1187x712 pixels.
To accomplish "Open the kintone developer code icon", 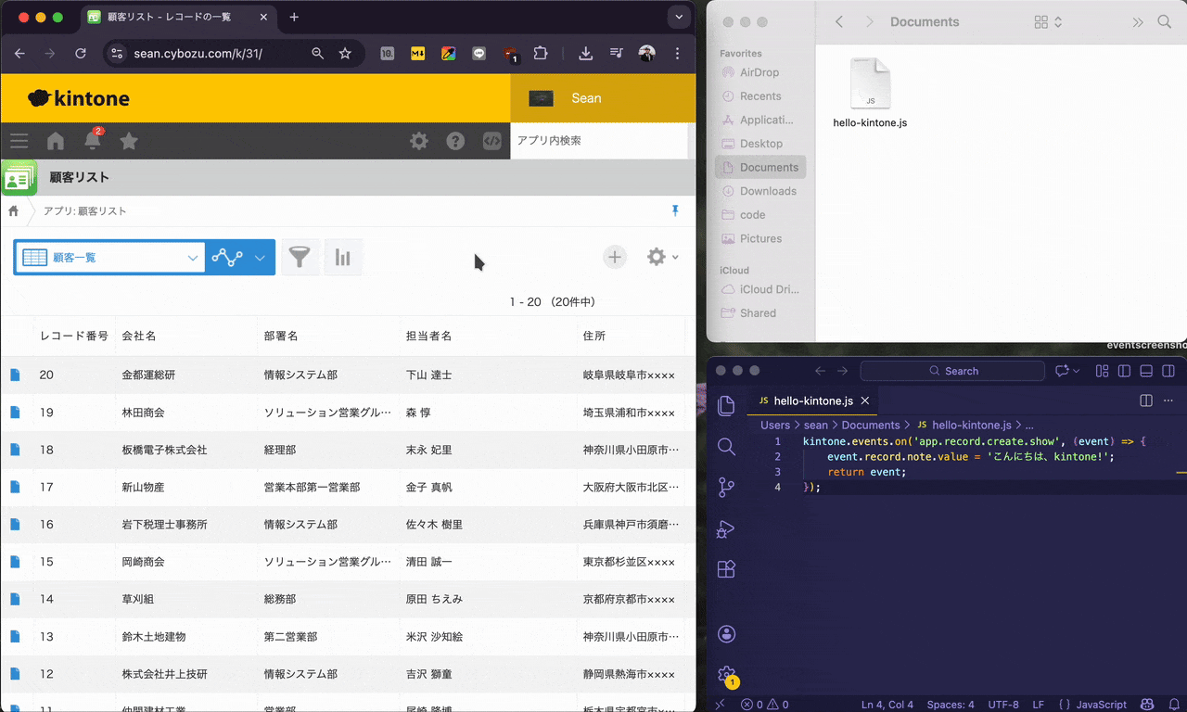I will click(x=491, y=141).
